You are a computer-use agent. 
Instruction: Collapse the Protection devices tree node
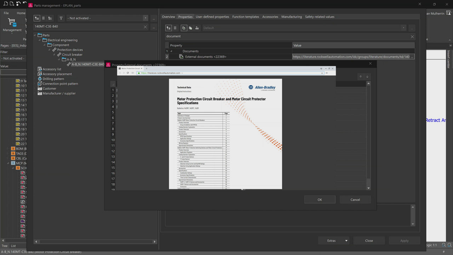pos(49,50)
